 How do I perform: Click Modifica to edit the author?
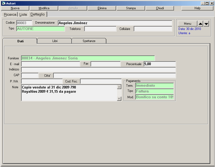pyautogui.click(x=44, y=8)
